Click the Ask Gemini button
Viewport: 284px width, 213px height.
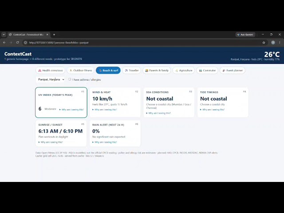245,35
